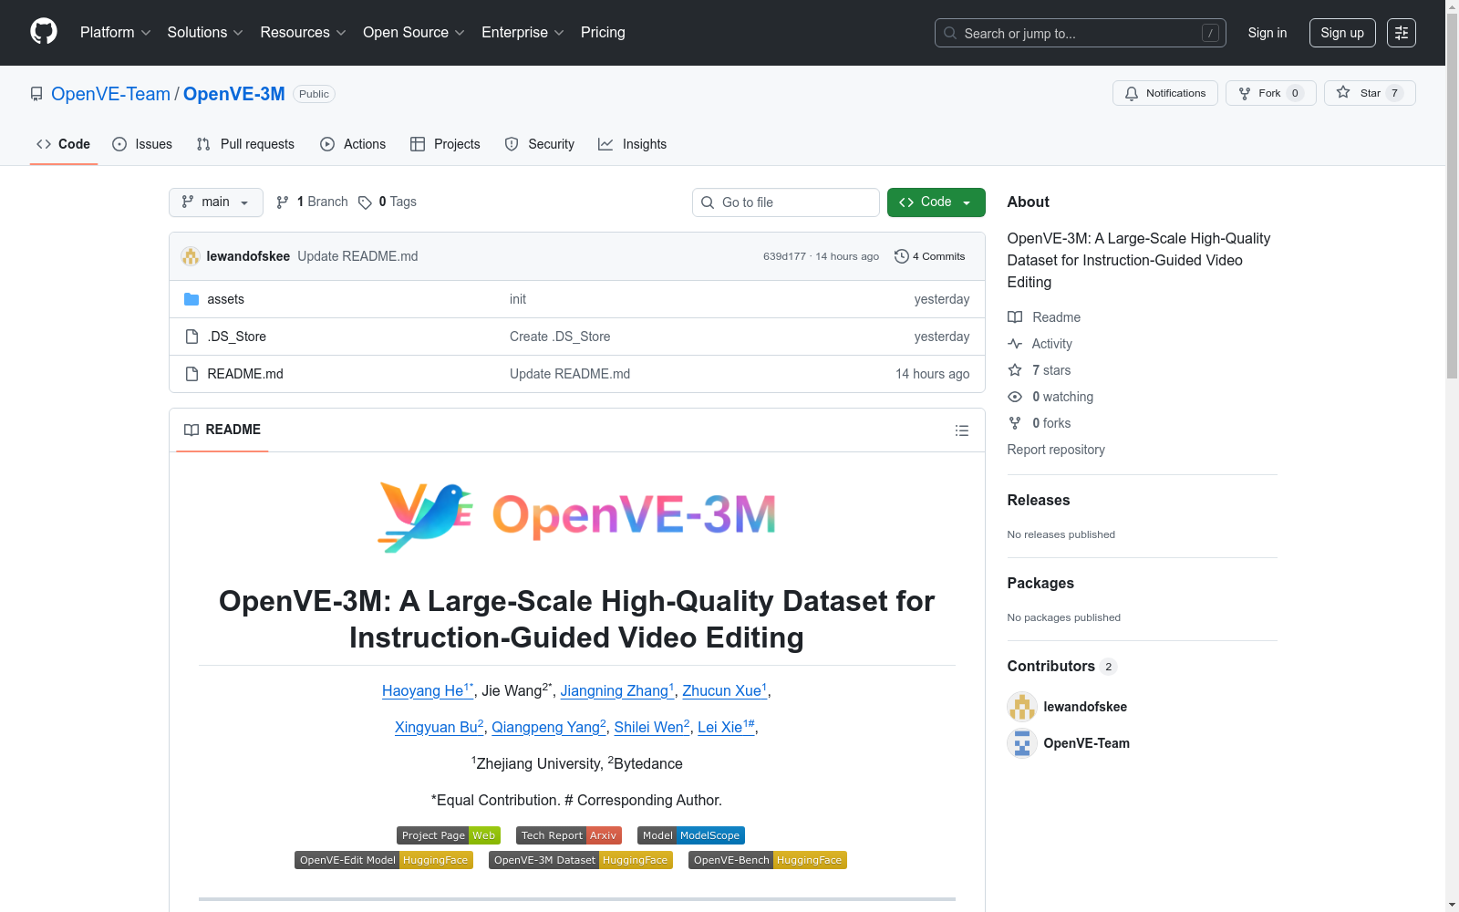1459x912 pixels.
Task: Open the Pricing page
Action: (603, 33)
